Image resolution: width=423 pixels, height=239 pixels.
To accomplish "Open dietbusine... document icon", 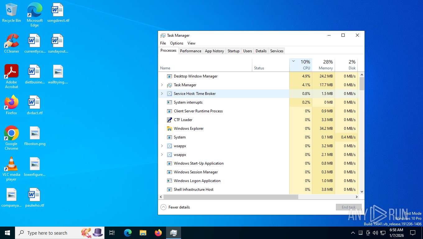I will tap(35, 75).
